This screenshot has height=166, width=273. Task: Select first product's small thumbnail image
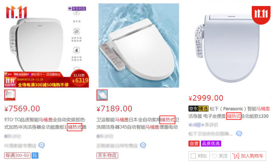[x=10, y=95]
